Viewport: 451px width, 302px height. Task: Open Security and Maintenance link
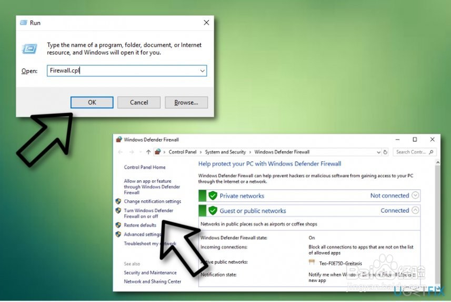(150, 273)
